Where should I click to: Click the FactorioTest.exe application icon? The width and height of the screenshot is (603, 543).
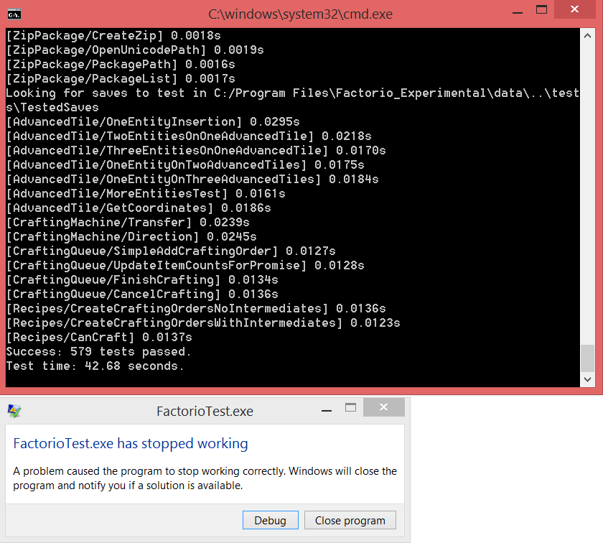pos(14,411)
